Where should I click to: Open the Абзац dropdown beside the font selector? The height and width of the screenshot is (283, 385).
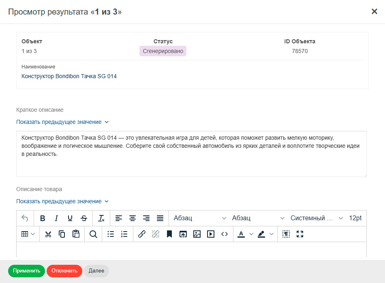pos(258,218)
